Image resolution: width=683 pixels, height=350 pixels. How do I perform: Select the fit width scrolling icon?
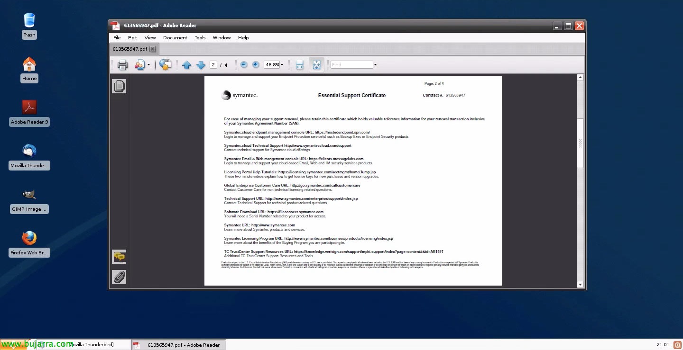(x=299, y=65)
